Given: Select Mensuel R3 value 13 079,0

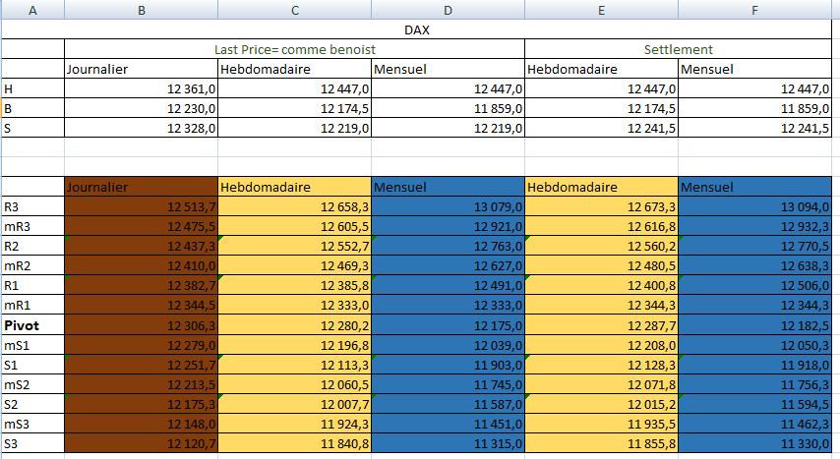Looking at the screenshot, I should (x=448, y=206).
